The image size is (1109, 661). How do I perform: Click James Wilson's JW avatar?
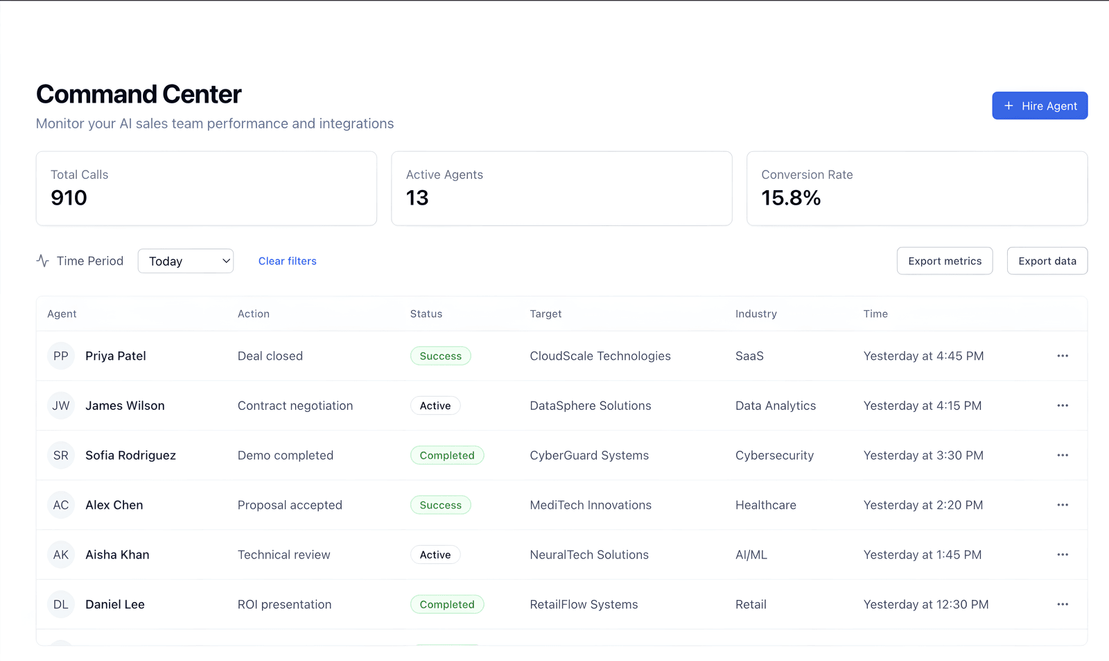[60, 405]
